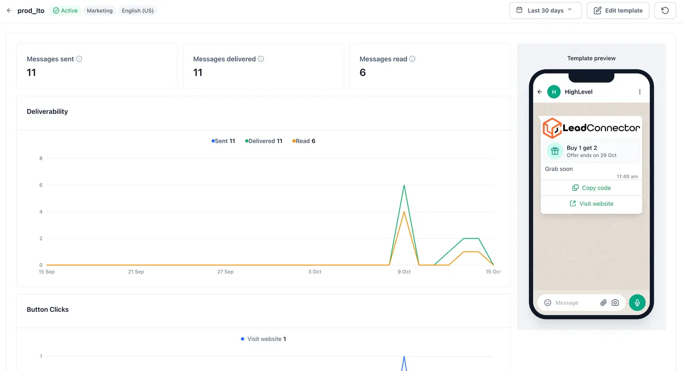684x371 pixels.
Task: Click the Edit template button
Action: click(618, 10)
